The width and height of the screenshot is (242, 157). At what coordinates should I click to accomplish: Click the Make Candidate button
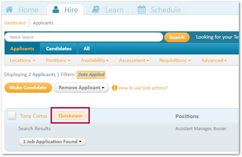28,87
